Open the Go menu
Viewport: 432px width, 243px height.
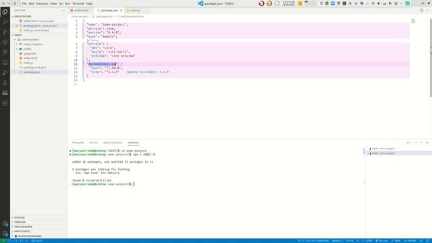tap(61, 3)
